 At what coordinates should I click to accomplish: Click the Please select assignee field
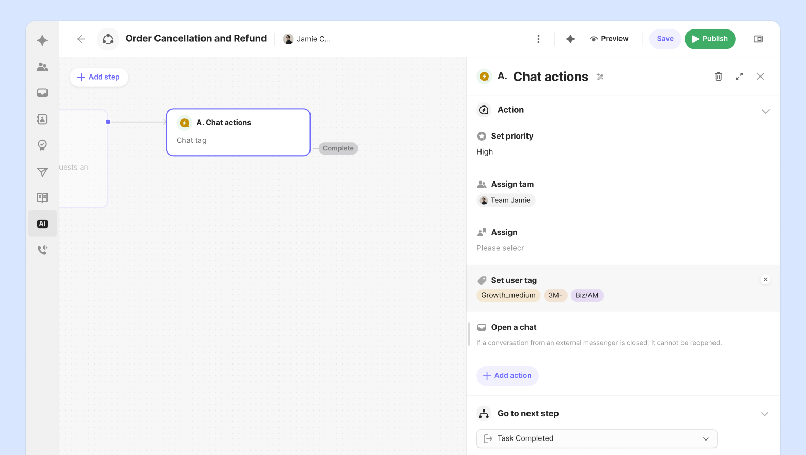[x=500, y=248]
